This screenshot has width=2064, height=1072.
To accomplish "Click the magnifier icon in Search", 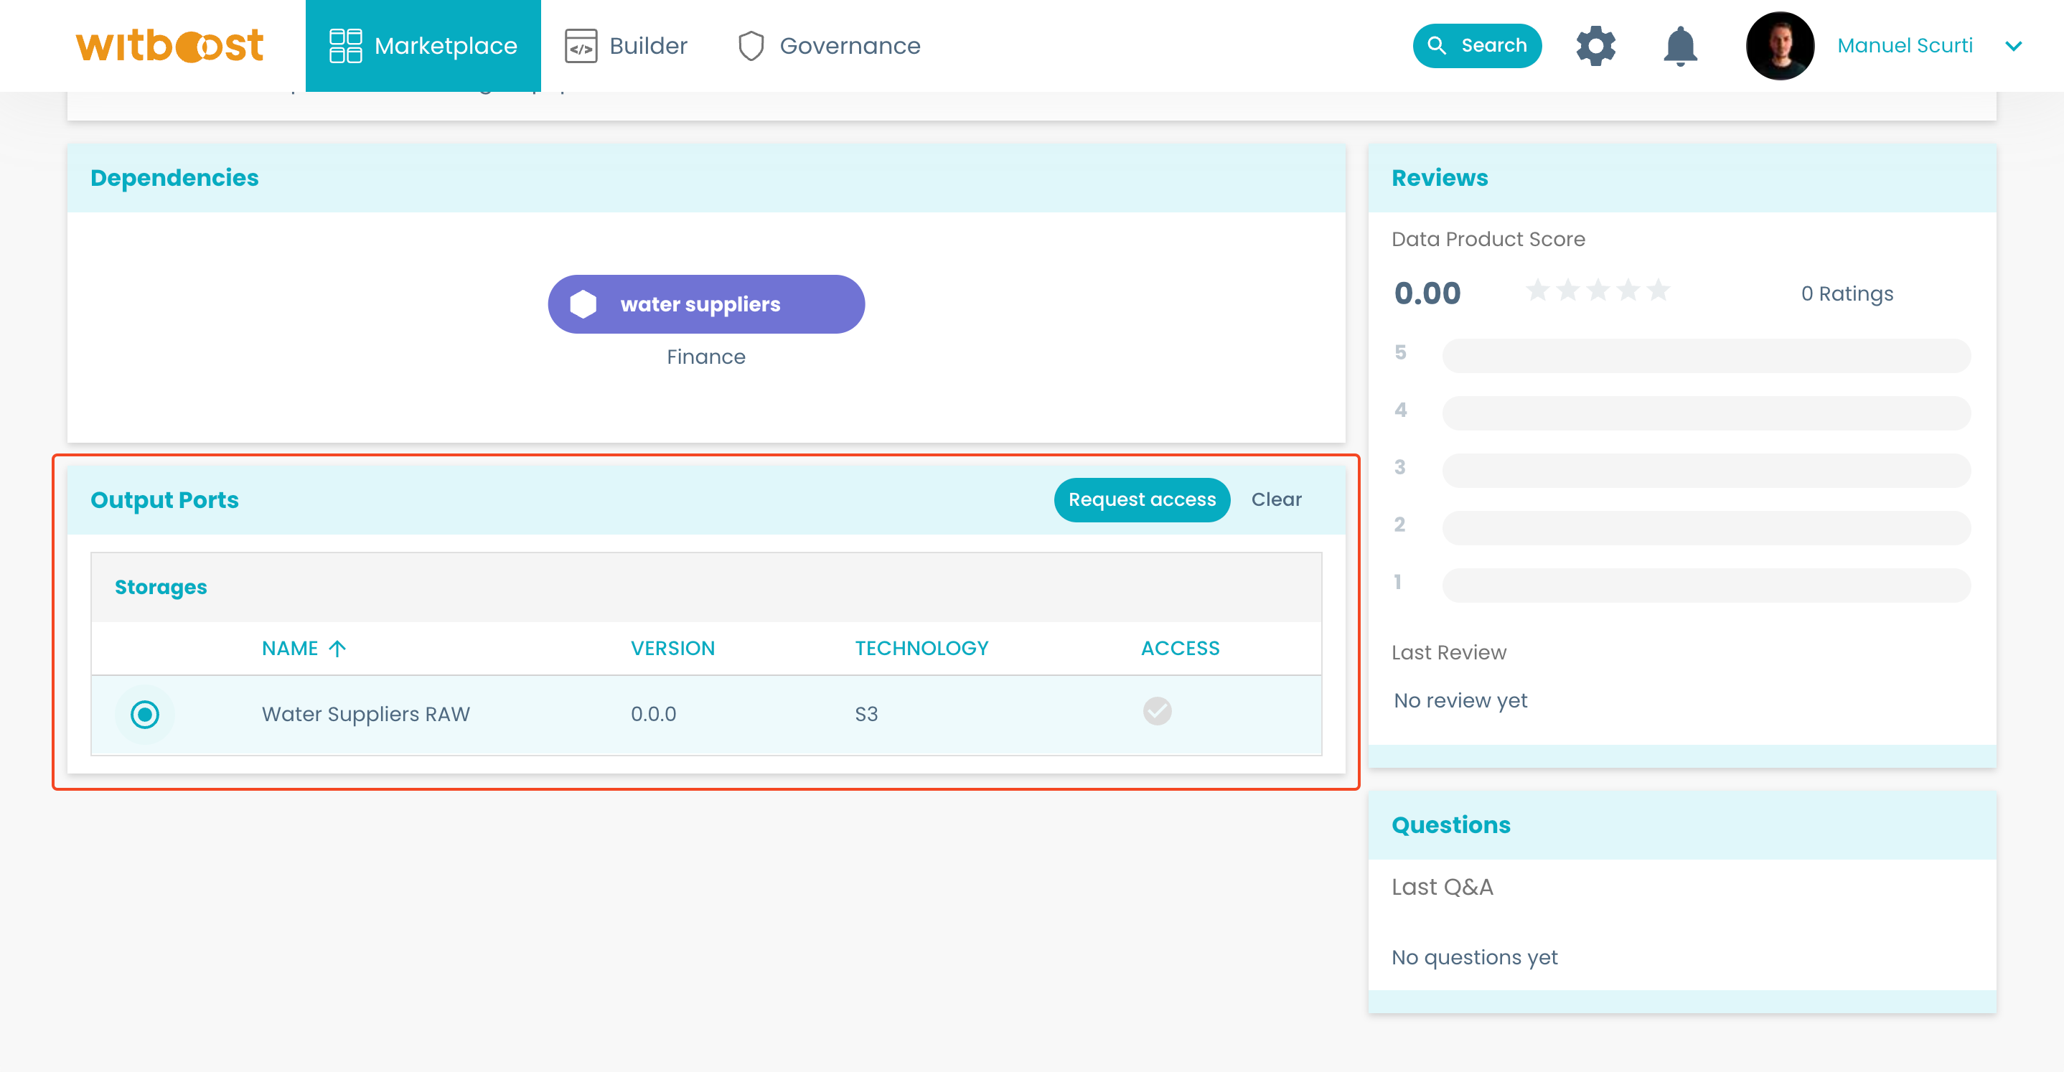I will (1437, 46).
